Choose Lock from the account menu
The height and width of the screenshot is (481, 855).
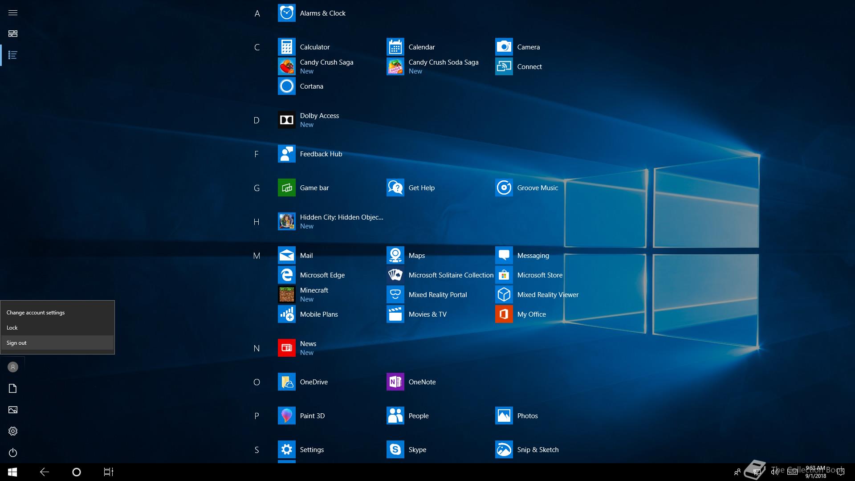[57, 328]
